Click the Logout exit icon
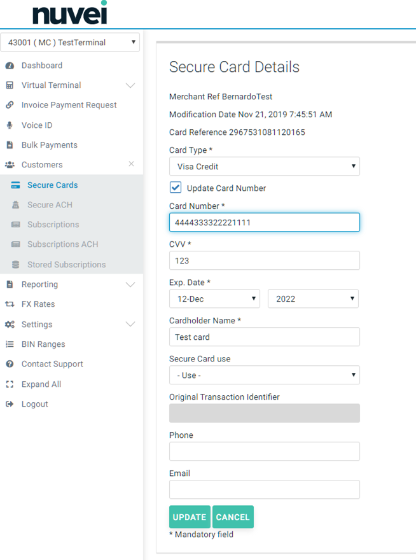Image resolution: width=416 pixels, height=560 pixels. 10,404
